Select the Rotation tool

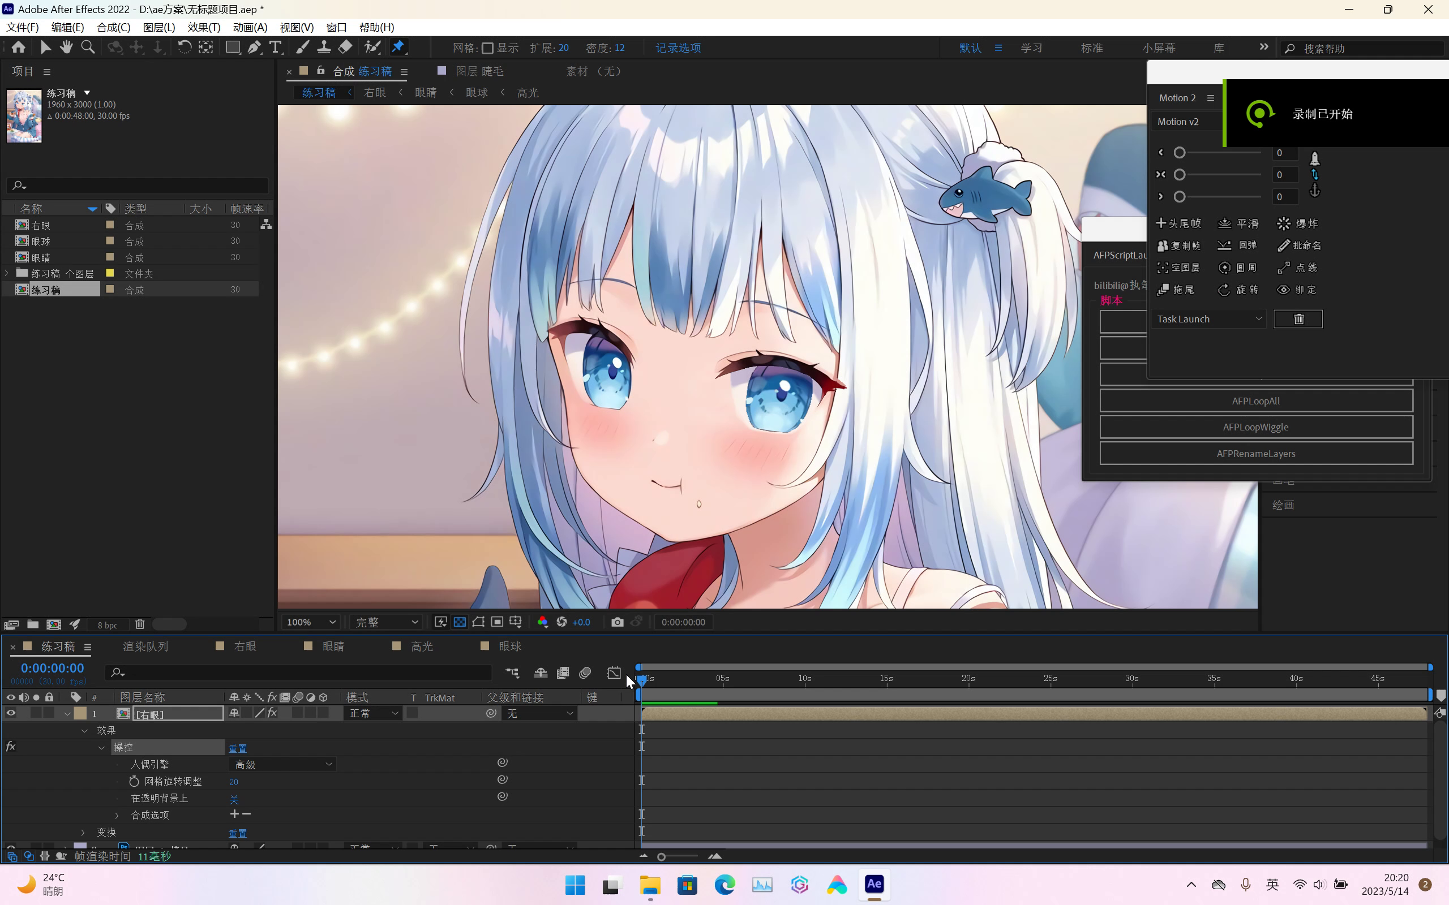click(185, 48)
